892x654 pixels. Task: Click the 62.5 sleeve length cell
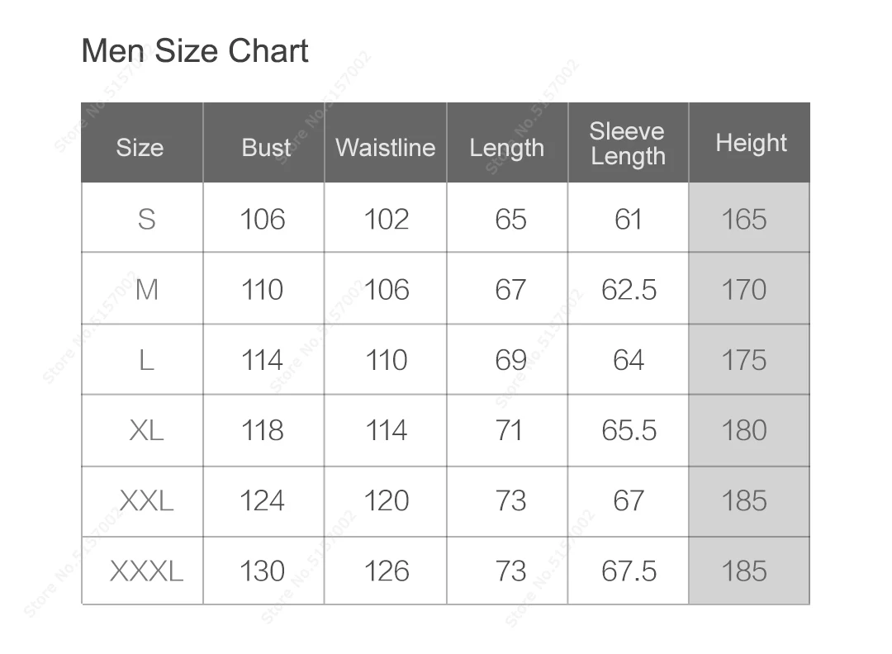point(629,290)
